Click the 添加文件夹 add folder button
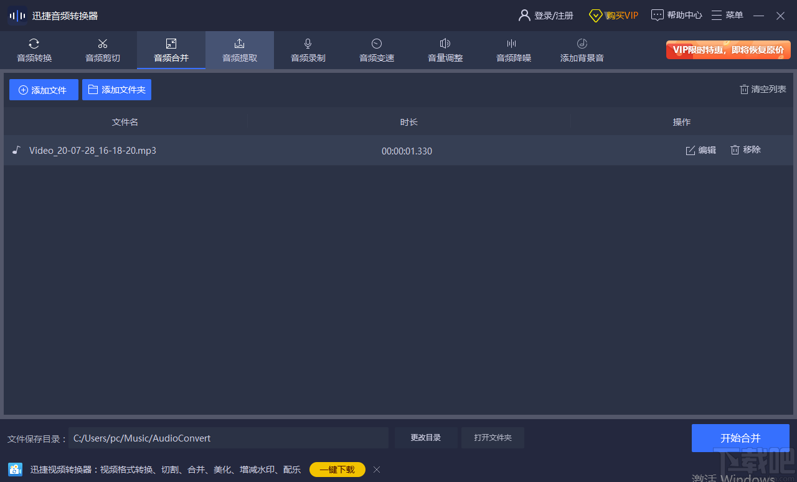Screen dimensions: 797x482 click(x=116, y=90)
